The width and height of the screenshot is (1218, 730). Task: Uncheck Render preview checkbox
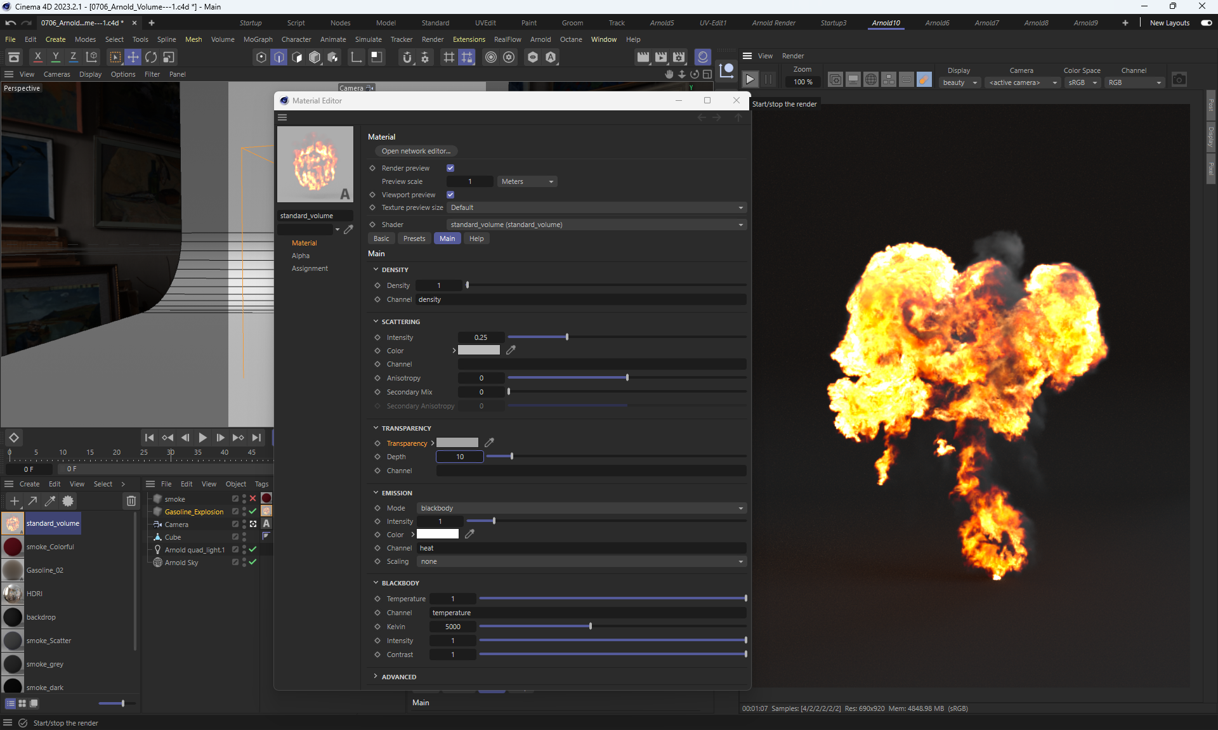click(x=450, y=168)
